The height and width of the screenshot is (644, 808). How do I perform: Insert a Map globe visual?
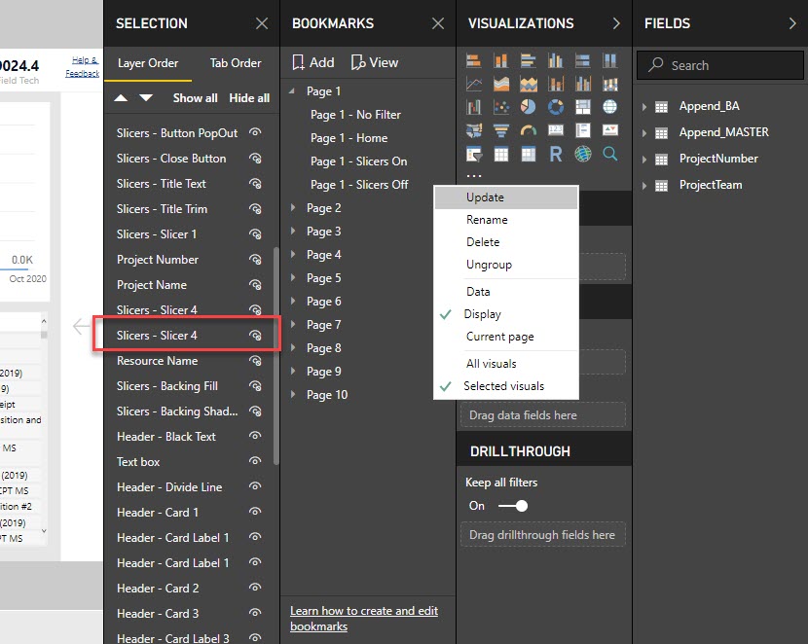click(610, 107)
